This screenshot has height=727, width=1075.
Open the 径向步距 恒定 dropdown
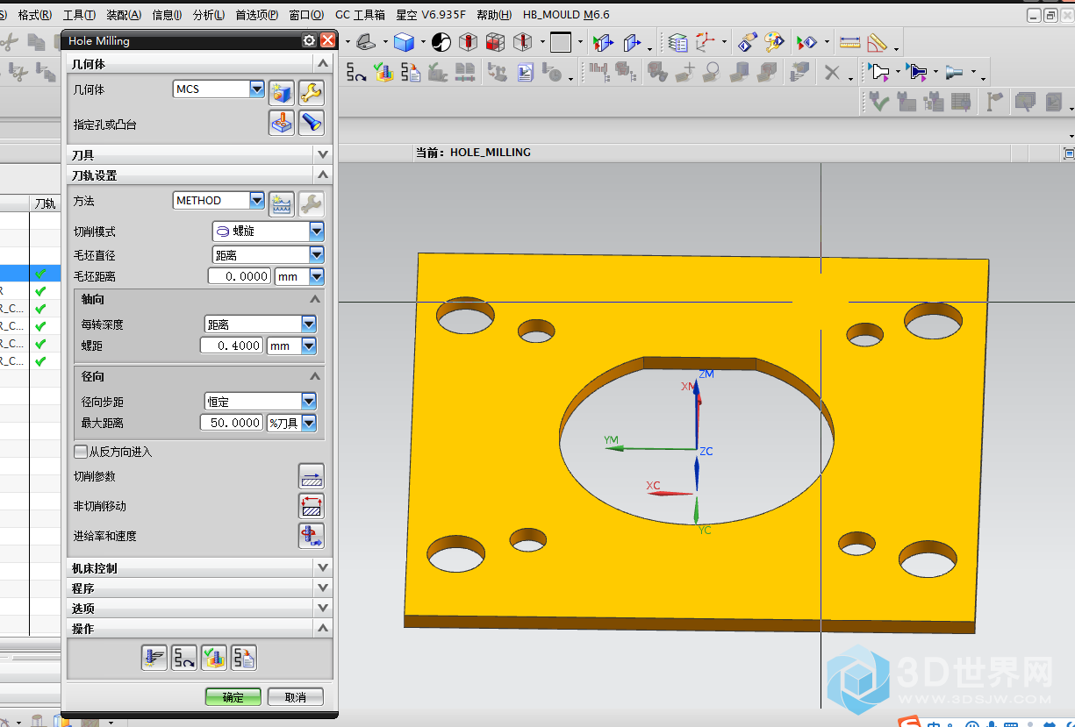[308, 402]
